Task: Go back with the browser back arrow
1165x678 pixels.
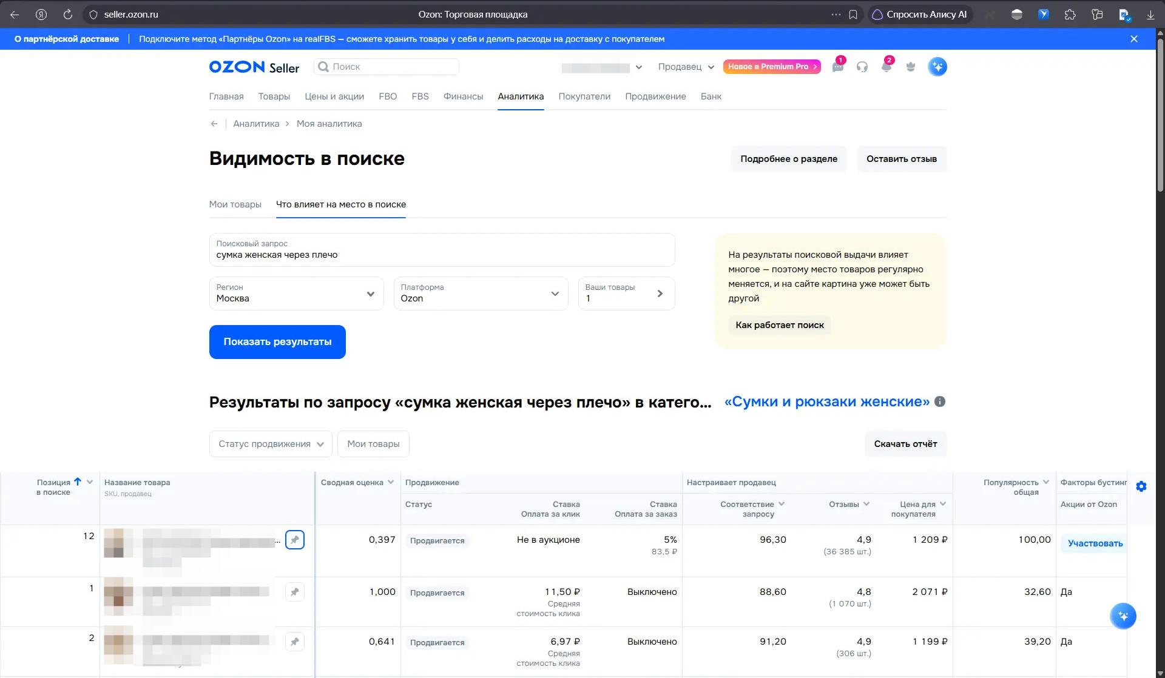Action: tap(15, 15)
